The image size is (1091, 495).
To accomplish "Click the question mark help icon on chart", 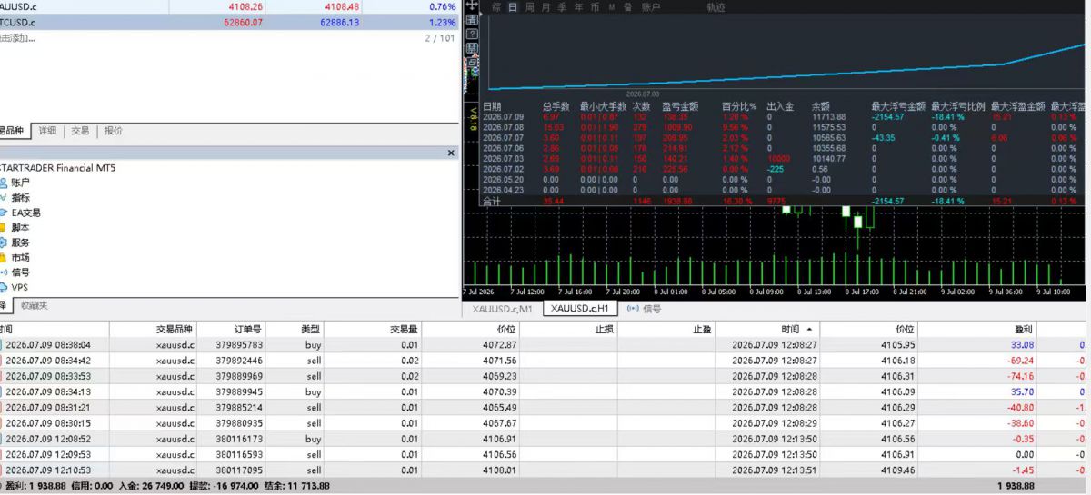I will [x=472, y=35].
